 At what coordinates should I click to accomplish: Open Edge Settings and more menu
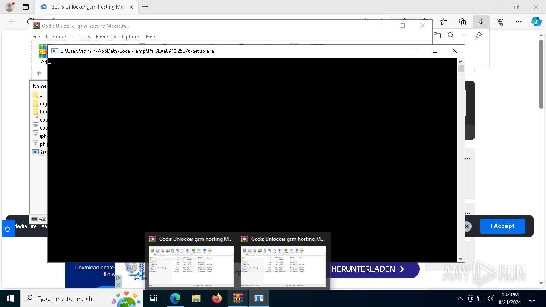click(519, 22)
